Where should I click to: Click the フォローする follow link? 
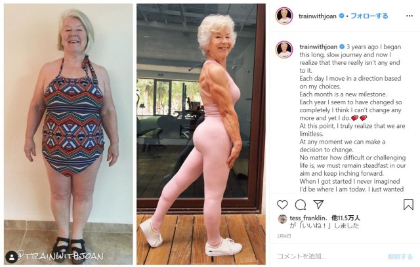(x=369, y=16)
